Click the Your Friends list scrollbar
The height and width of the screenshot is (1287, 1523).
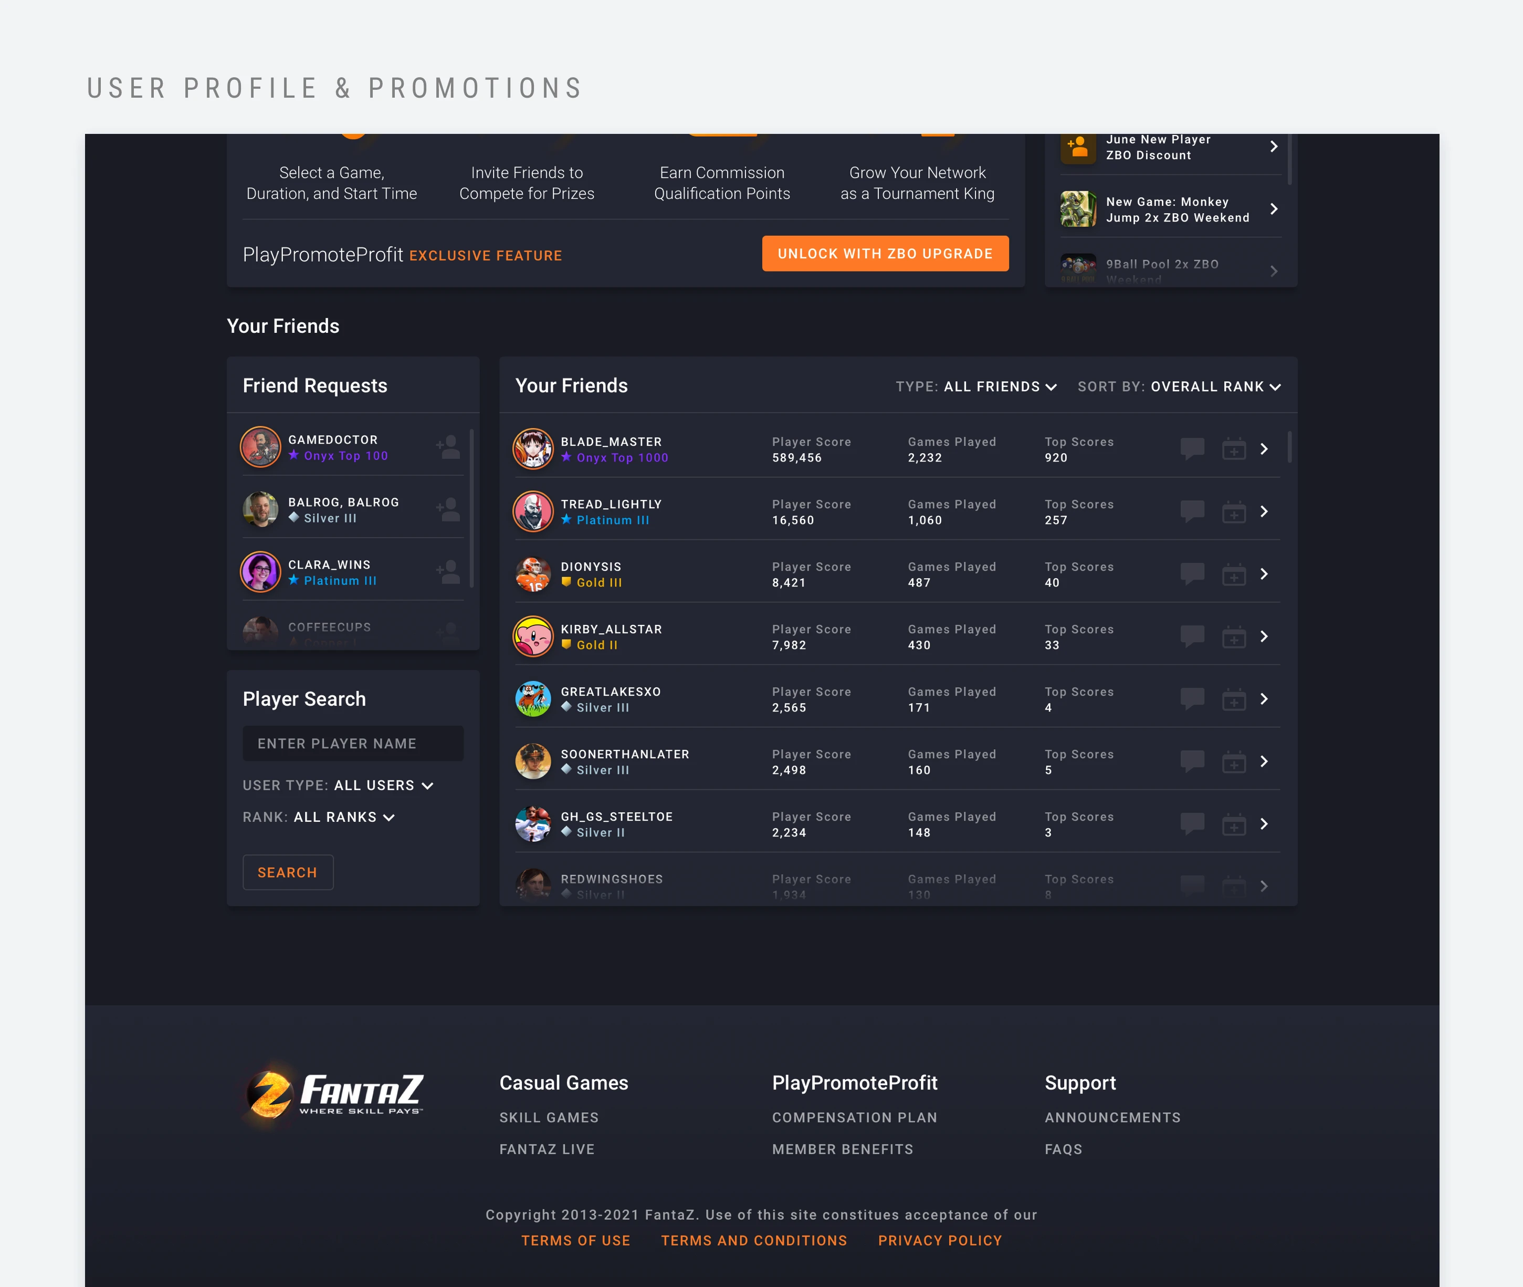pos(1289,446)
